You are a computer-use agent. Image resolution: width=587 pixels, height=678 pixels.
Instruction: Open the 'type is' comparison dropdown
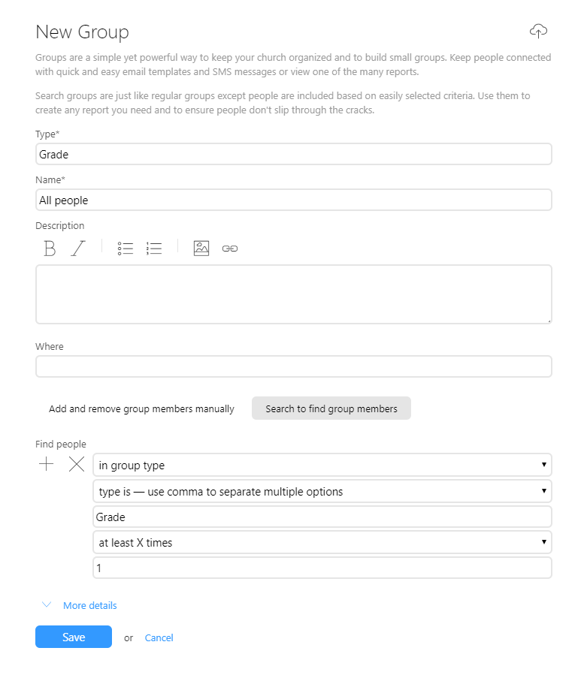point(322,492)
